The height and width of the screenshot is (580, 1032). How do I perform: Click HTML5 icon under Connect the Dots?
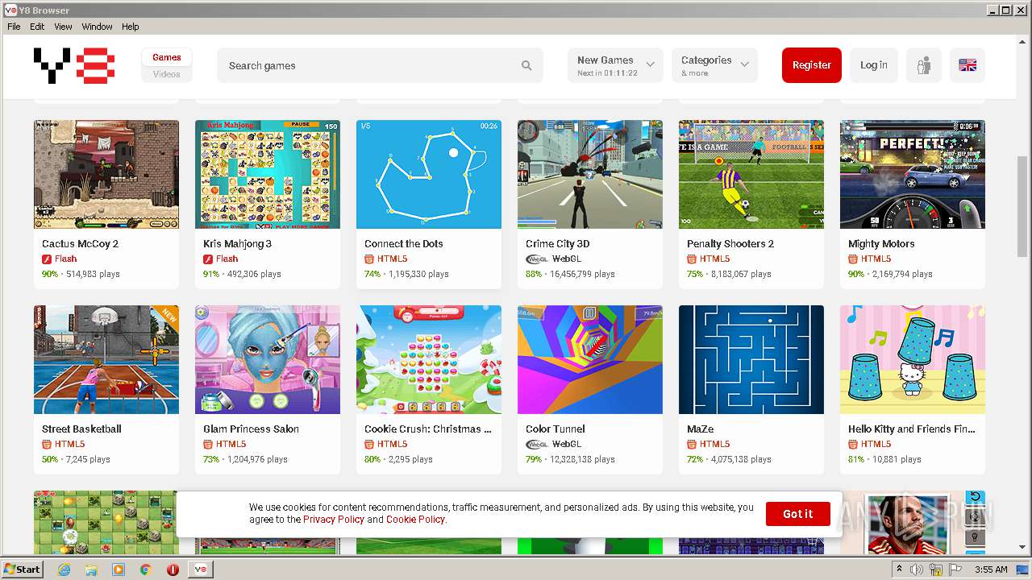[x=369, y=259]
